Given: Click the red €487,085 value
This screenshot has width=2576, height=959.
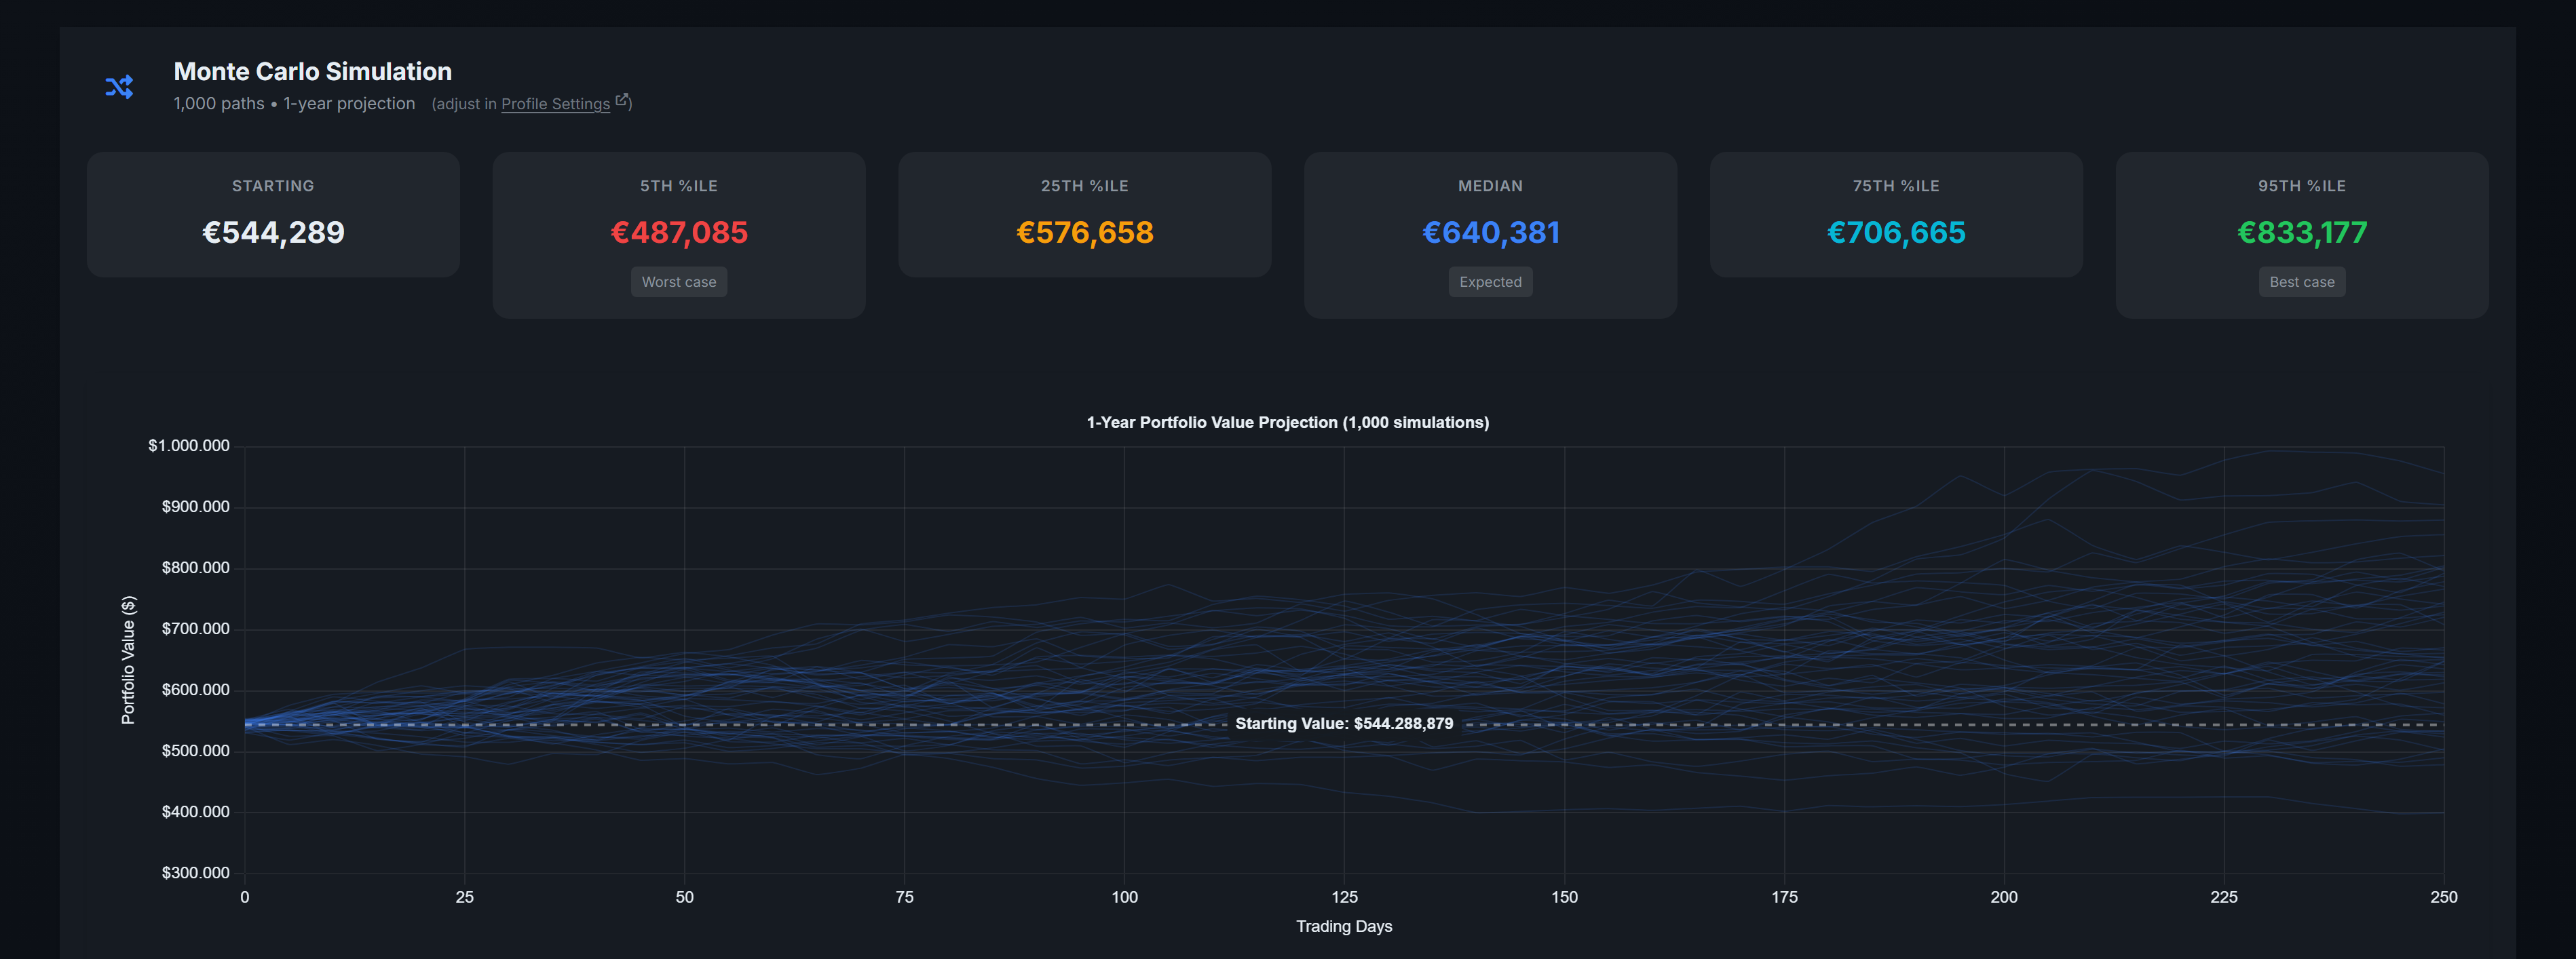Looking at the screenshot, I should pos(679,232).
